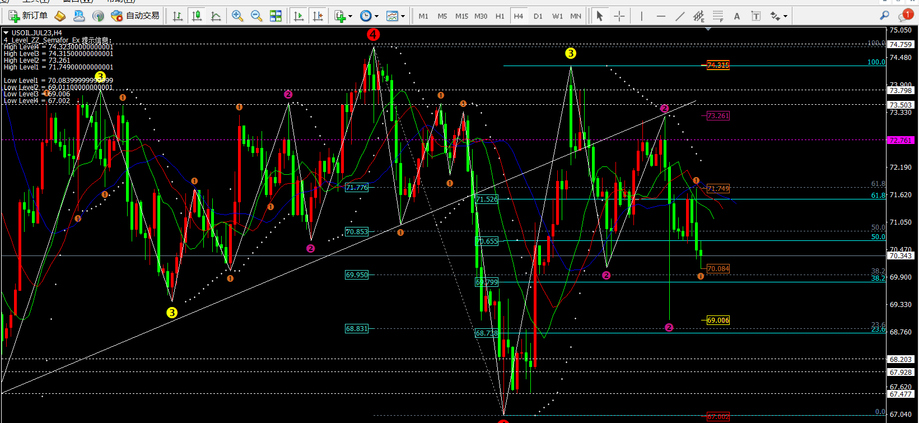Toggle auto scroll to latest bar
This screenshot has width=919, height=423.
[x=299, y=16]
